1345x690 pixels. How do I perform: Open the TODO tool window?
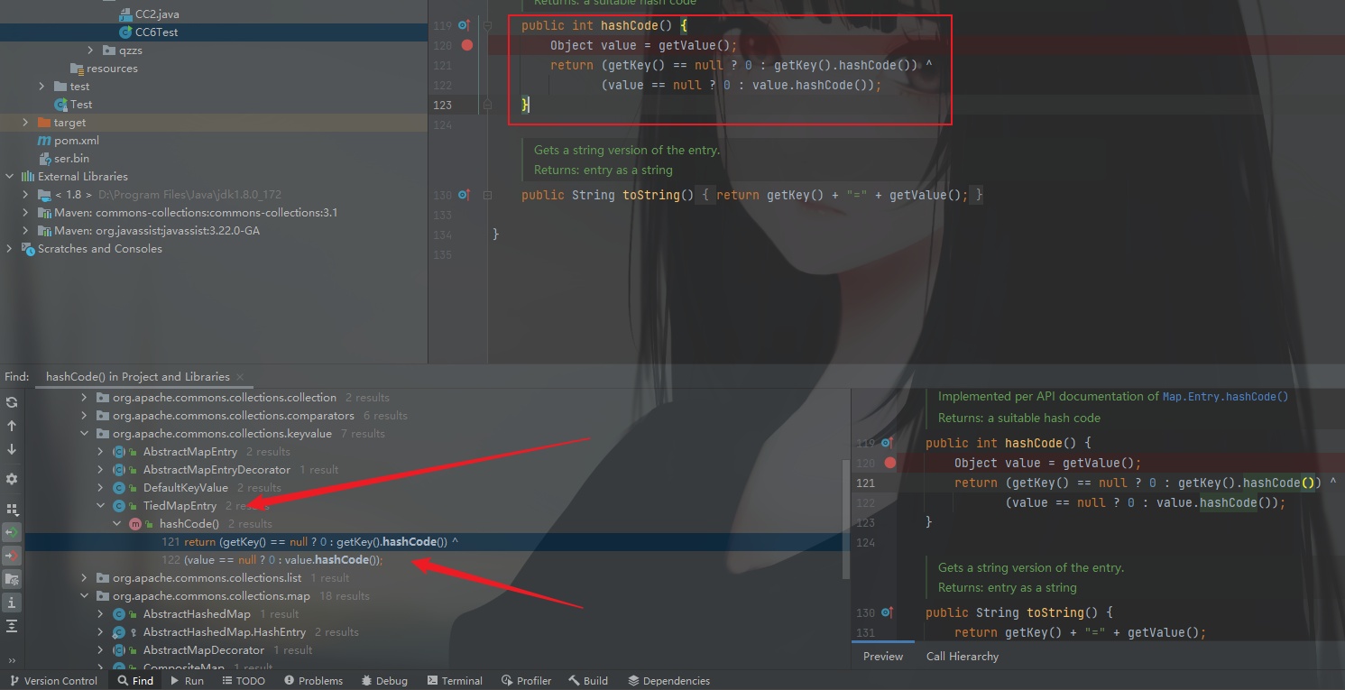pos(243,681)
